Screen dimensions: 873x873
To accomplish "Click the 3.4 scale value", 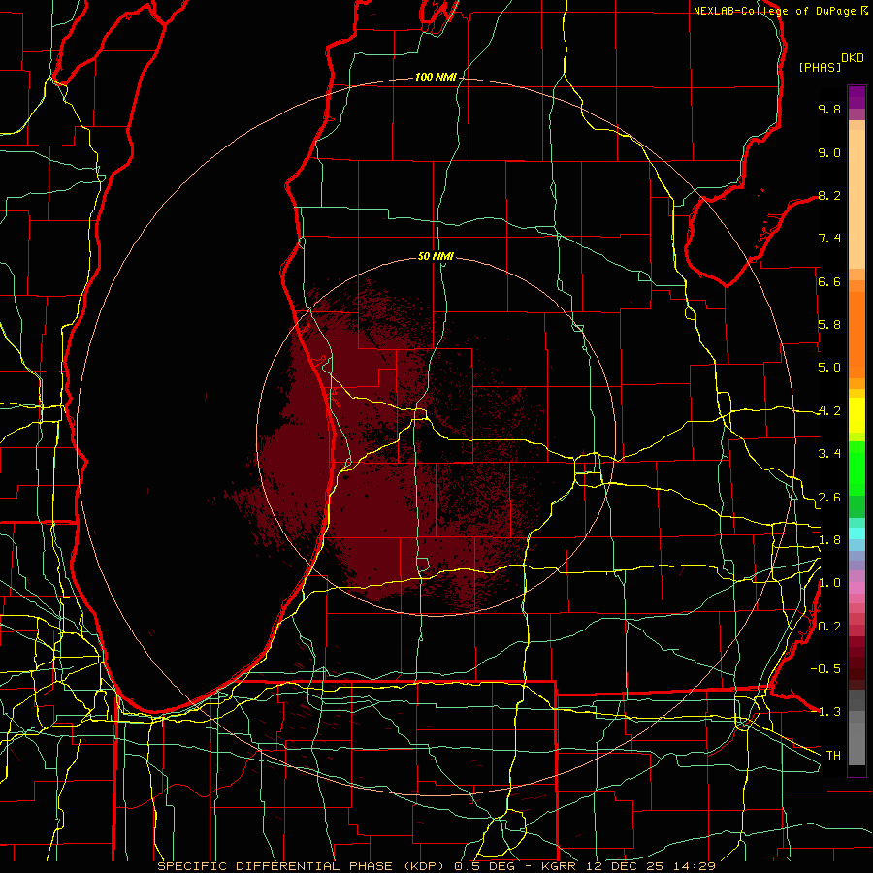I will pyautogui.click(x=829, y=454).
